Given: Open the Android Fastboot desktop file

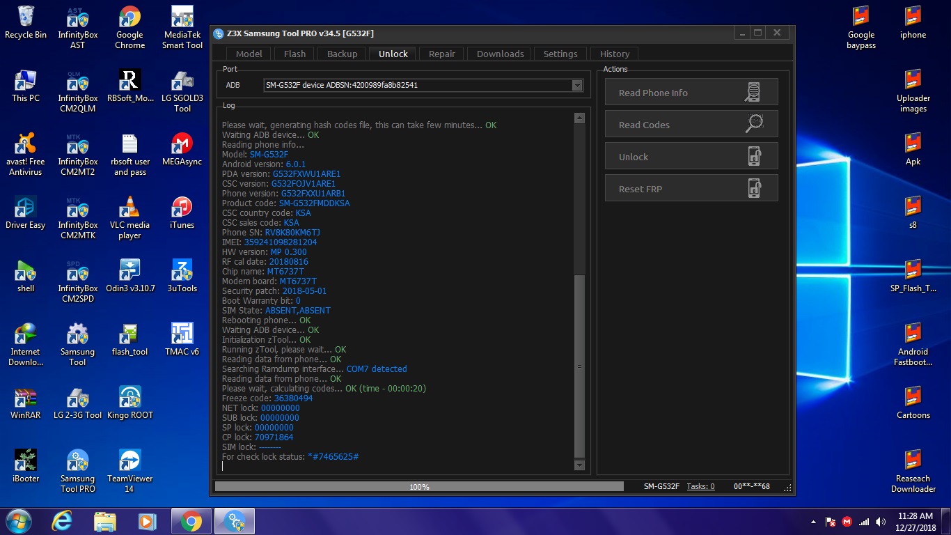Looking at the screenshot, I should coord(913,345).
